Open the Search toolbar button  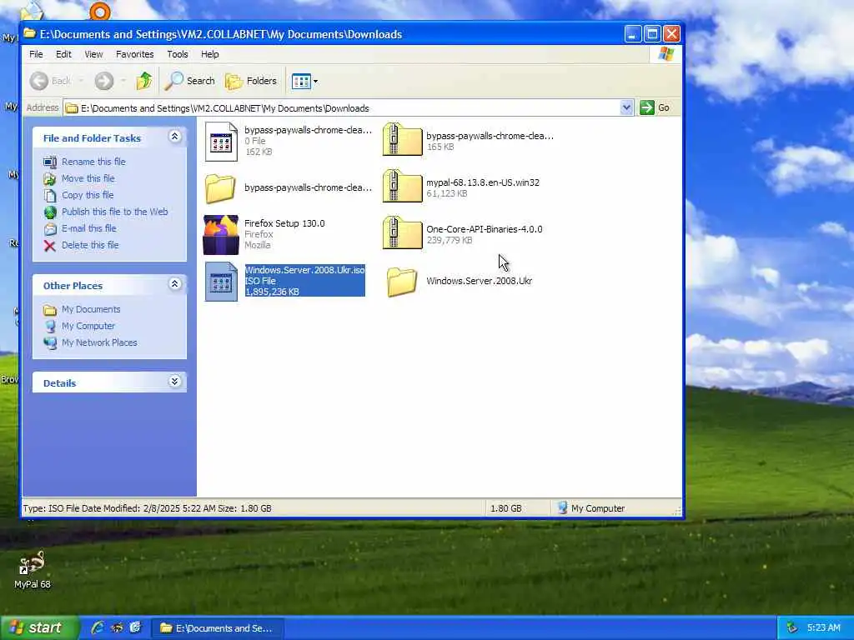point(190,81)
